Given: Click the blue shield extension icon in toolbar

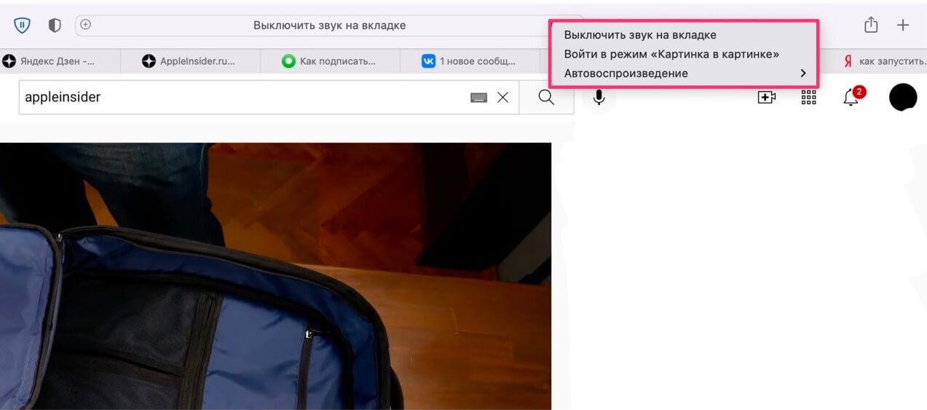Looking at the screenshot, I should 22,25.
